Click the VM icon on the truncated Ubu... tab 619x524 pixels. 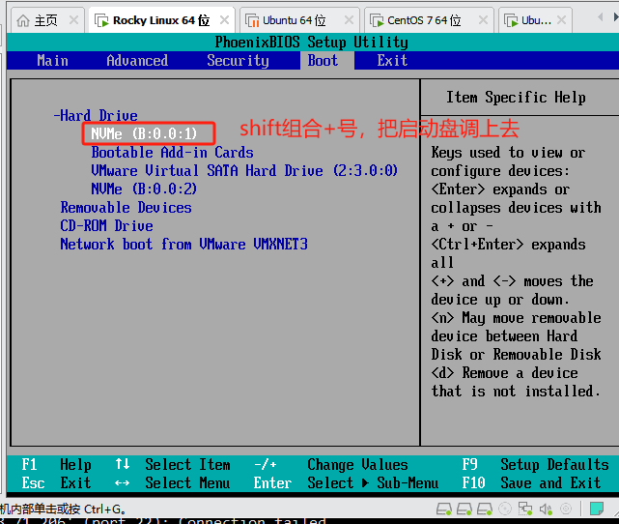click(x=511, y=20)
